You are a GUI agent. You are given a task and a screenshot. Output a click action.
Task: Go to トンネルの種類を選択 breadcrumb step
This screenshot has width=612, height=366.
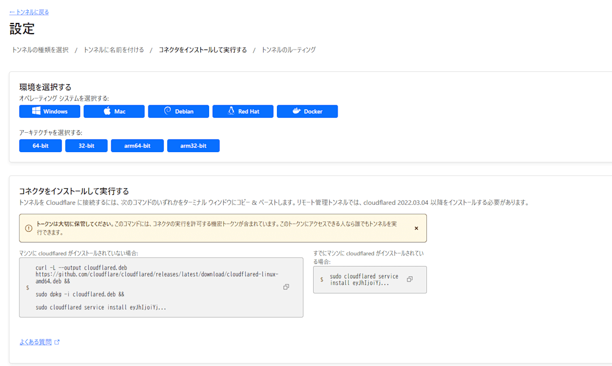(40, 50)
